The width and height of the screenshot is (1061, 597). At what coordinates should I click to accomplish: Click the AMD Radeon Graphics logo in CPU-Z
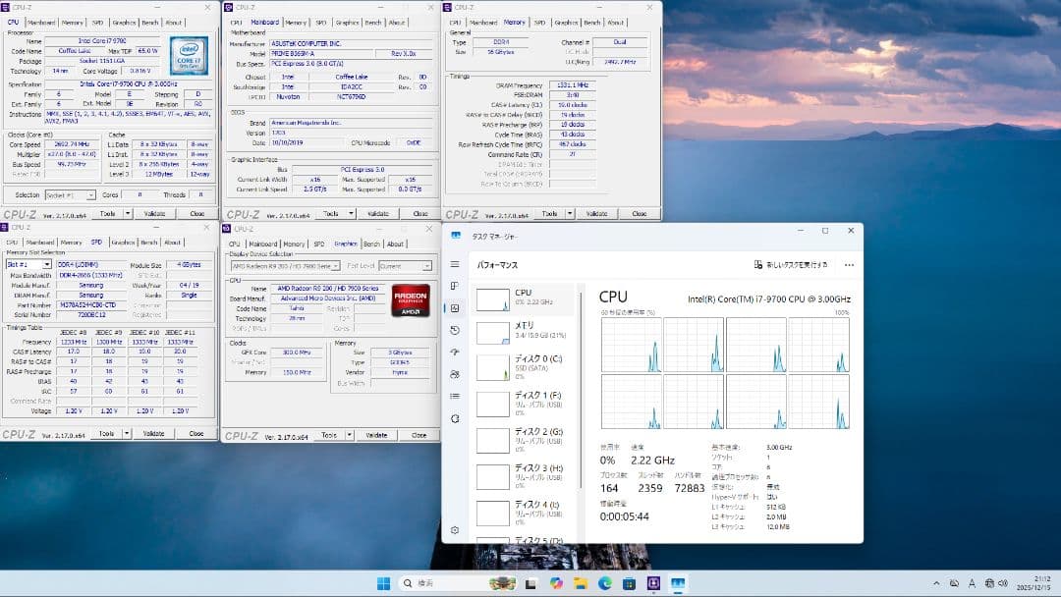pos(409,302)
